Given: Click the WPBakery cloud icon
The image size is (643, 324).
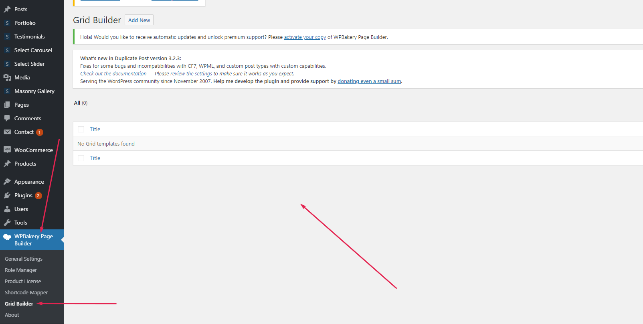Looking at the screenshot, I should (7, 237).
